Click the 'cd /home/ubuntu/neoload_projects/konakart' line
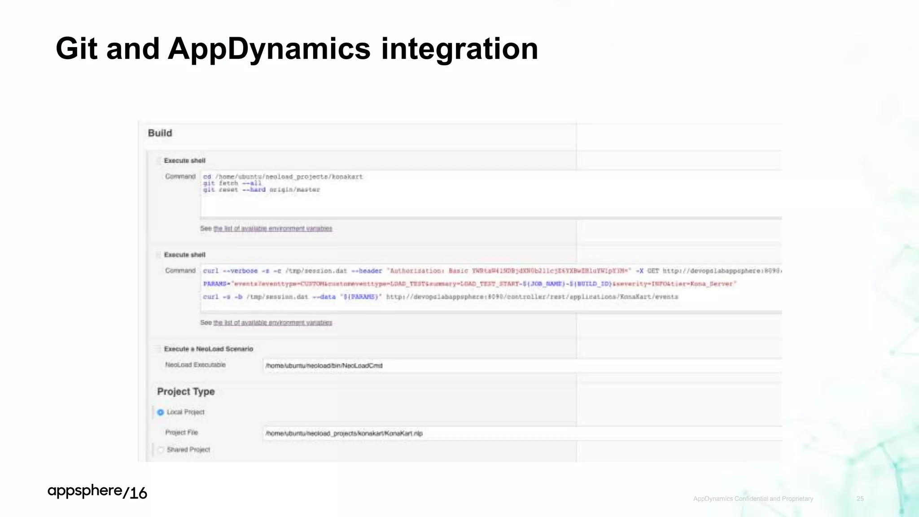Viewport: 919px width, 517px height. click(283, 177)
